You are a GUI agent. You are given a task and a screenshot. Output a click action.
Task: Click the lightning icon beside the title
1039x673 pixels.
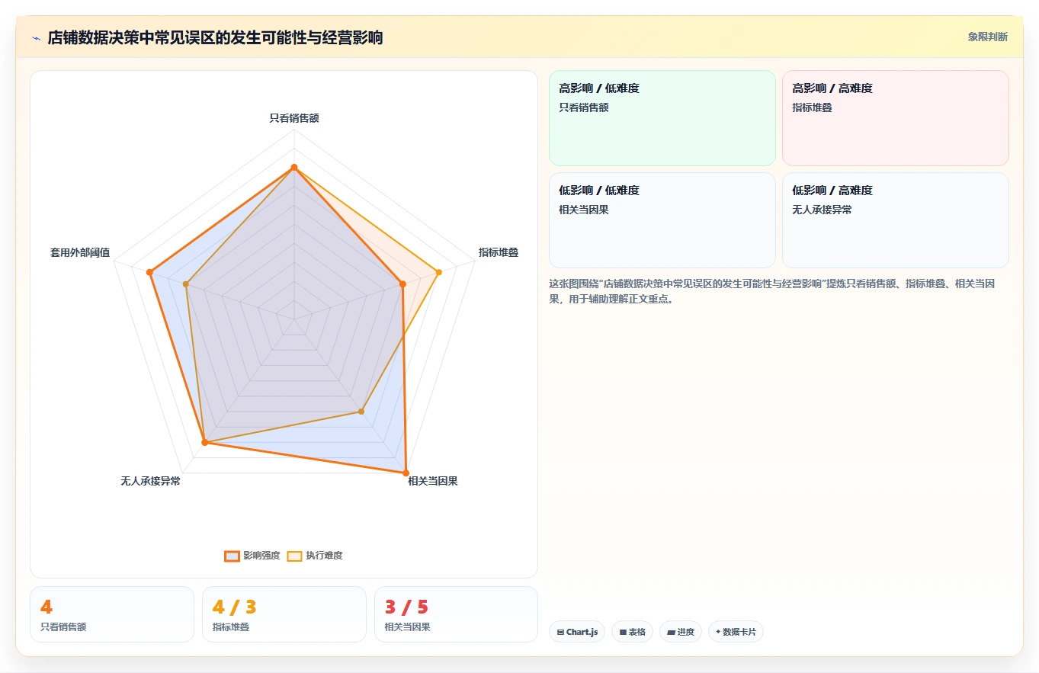click(36, 38)
